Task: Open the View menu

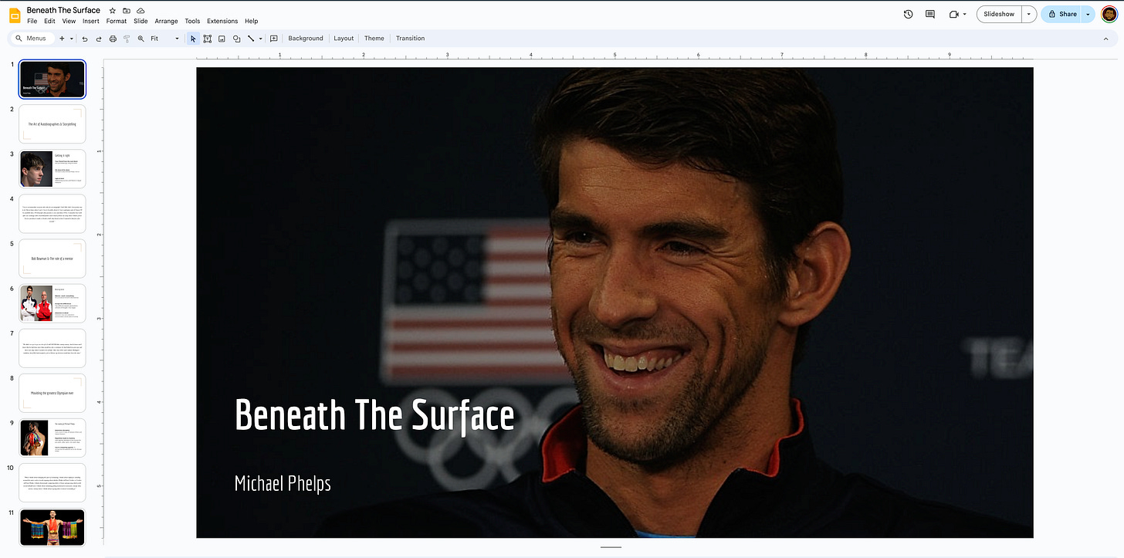Action: [69, 22]
